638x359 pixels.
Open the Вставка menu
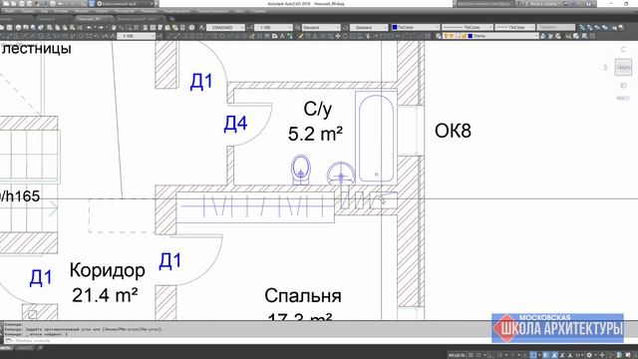[61, 11]
